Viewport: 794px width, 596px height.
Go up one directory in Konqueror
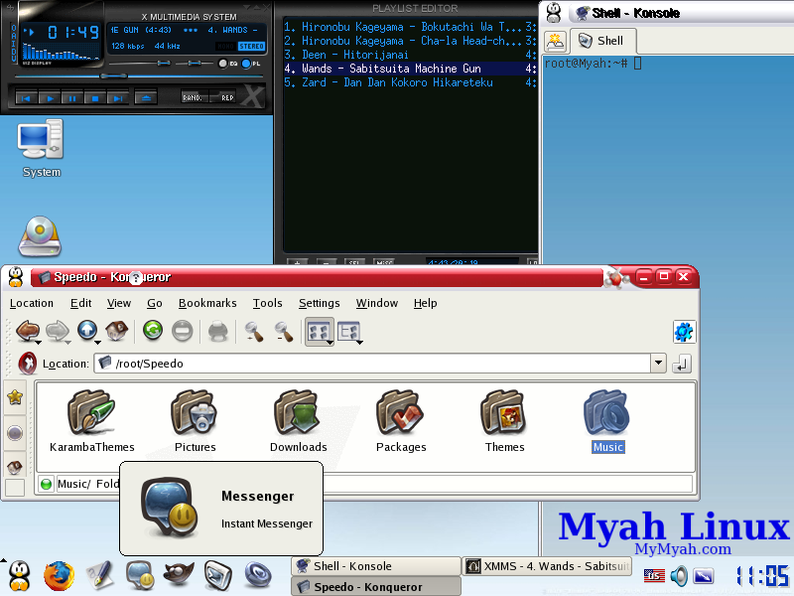pyautogui.click(x=87, y=331)
